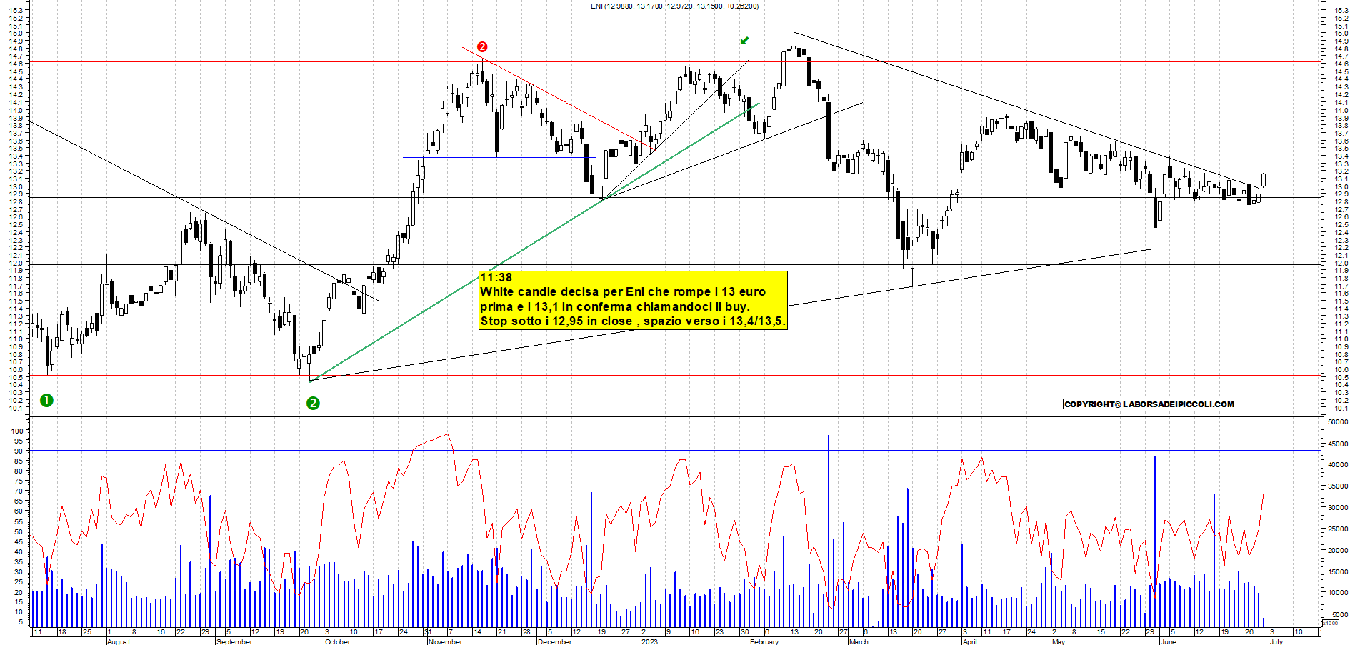Click the 'White candle decisa per Eni' line
Image resolution: width=1350 pixels, height=645 pixels.
pos(623,291)
